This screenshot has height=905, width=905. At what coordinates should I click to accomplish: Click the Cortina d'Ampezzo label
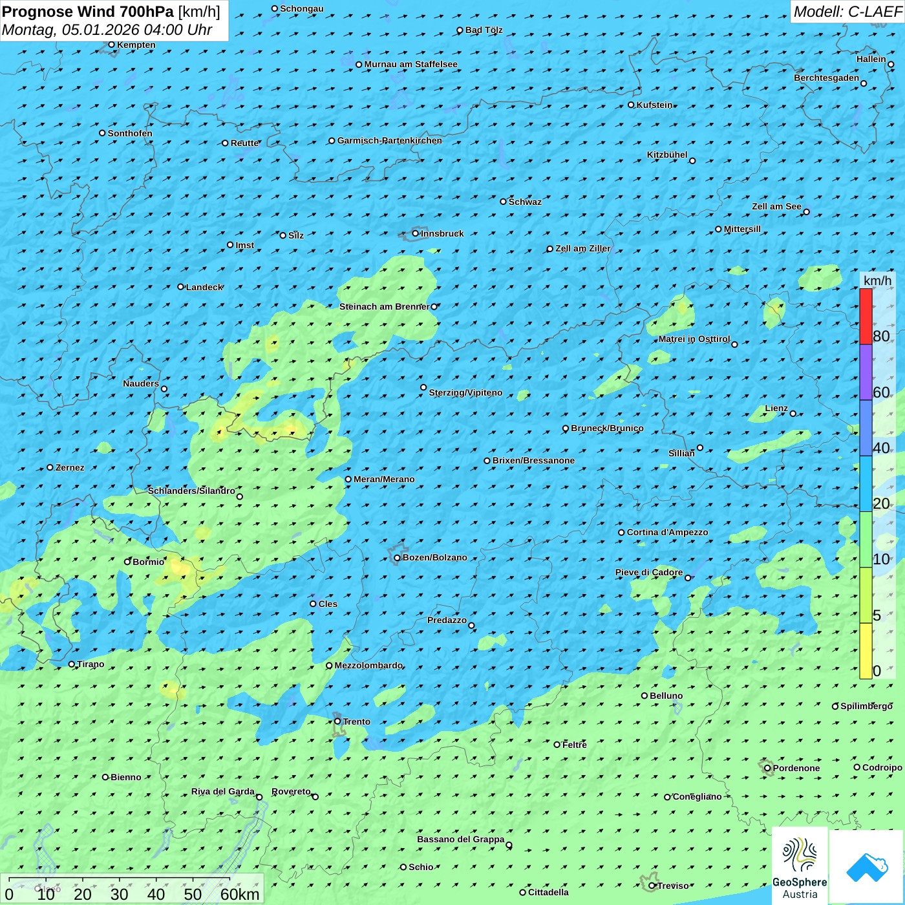[x=667, y=532]
